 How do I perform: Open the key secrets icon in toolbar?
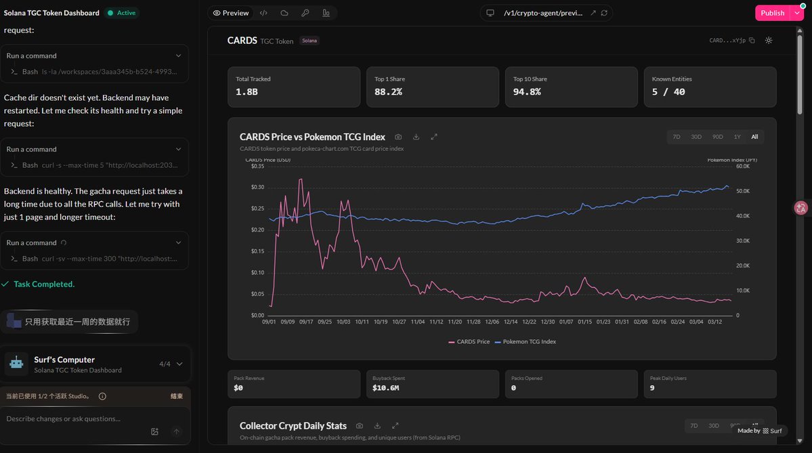point(305,13)
